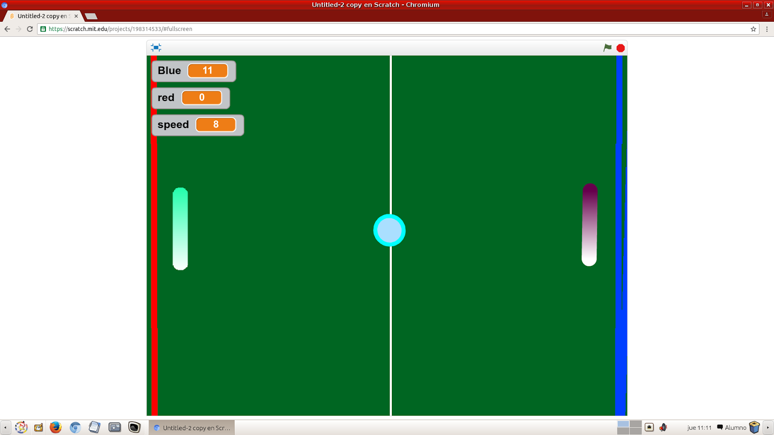This screenshot has width=774, height=435.
Task: Bookmark the page via the star icon
Action: 753,29
